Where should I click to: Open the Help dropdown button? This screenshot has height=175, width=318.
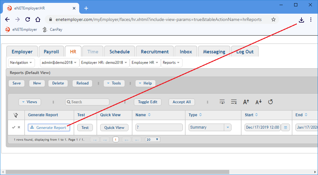[x=145, y=83]
